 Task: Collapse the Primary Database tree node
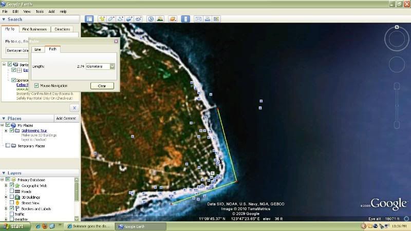click(2, 180)
